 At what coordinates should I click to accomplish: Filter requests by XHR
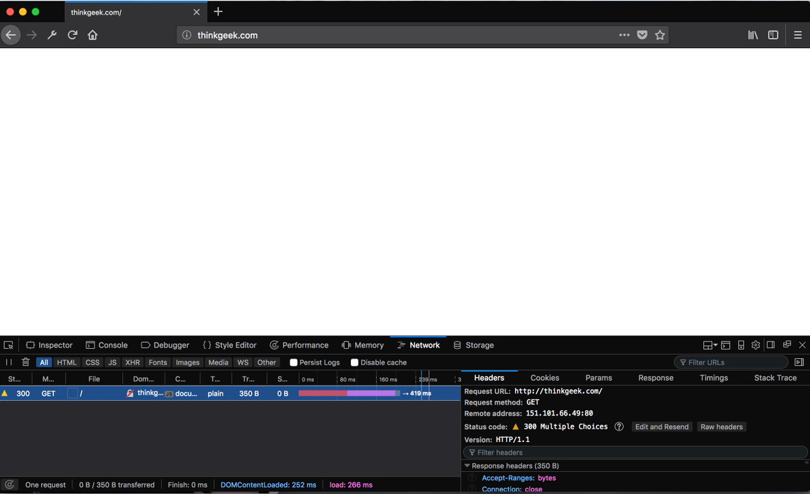click(133, 362)
